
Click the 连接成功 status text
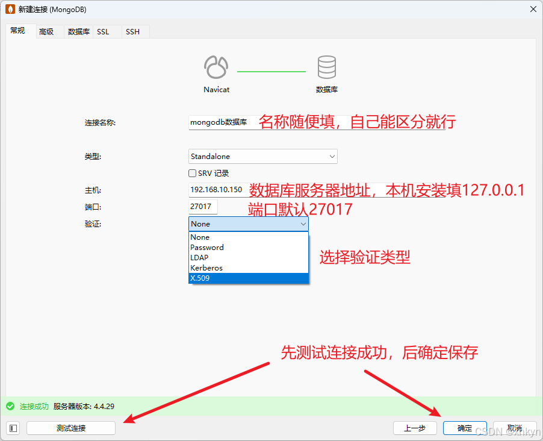tap(34, 406)
